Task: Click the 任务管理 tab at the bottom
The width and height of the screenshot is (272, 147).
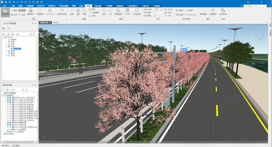Action: (x=16, y=145)
